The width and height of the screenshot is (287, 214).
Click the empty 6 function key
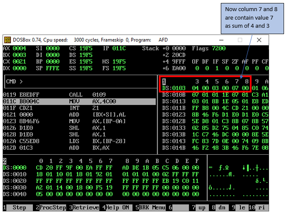[179, 208]
